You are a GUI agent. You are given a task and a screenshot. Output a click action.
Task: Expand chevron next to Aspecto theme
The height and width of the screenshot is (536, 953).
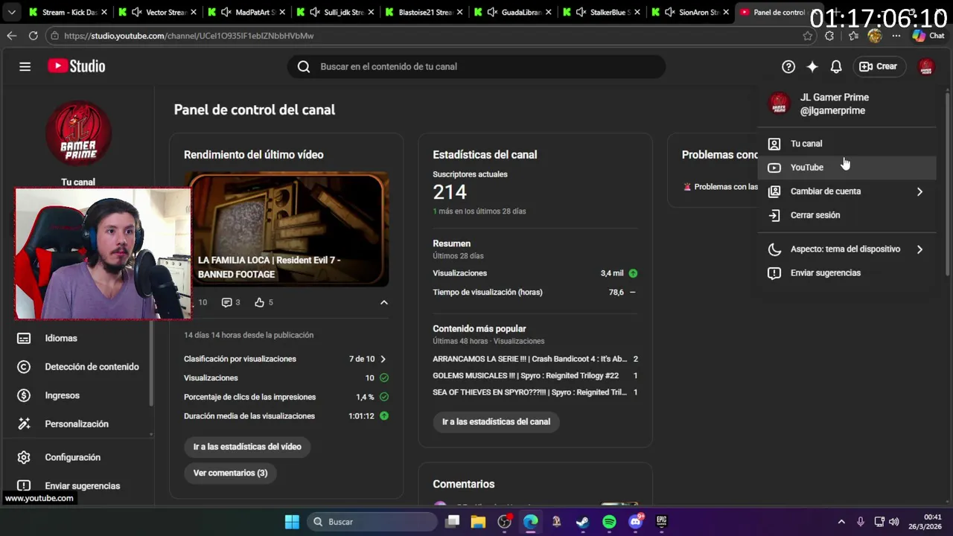(x=919, y=249)
